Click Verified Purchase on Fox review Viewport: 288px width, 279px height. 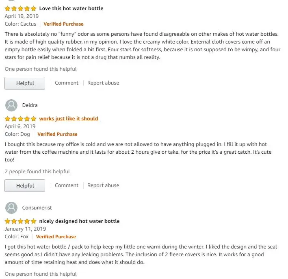(x=56, y=237)
